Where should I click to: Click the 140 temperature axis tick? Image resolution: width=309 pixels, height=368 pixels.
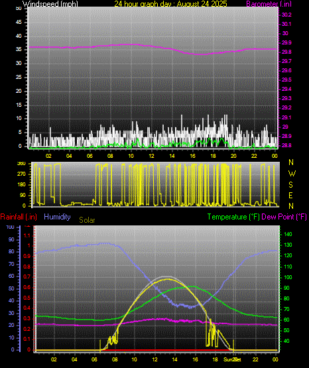coord(288,234)
